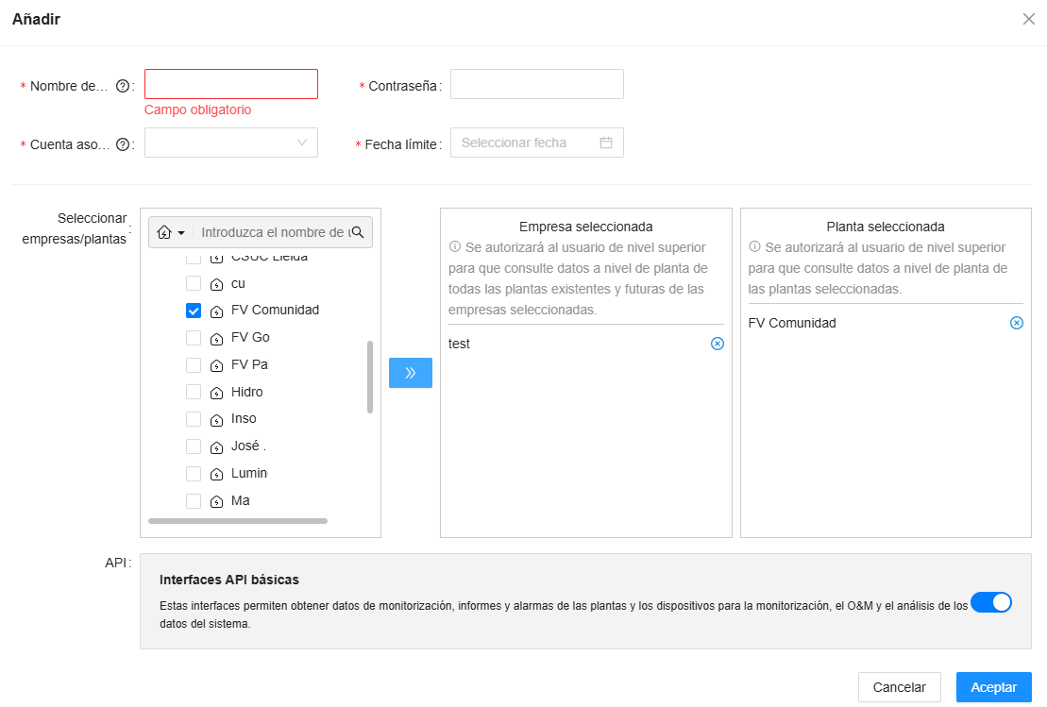Click the help icon next to Nombre de
This screenshot has width=1047, height=707.
coord(122,86)
